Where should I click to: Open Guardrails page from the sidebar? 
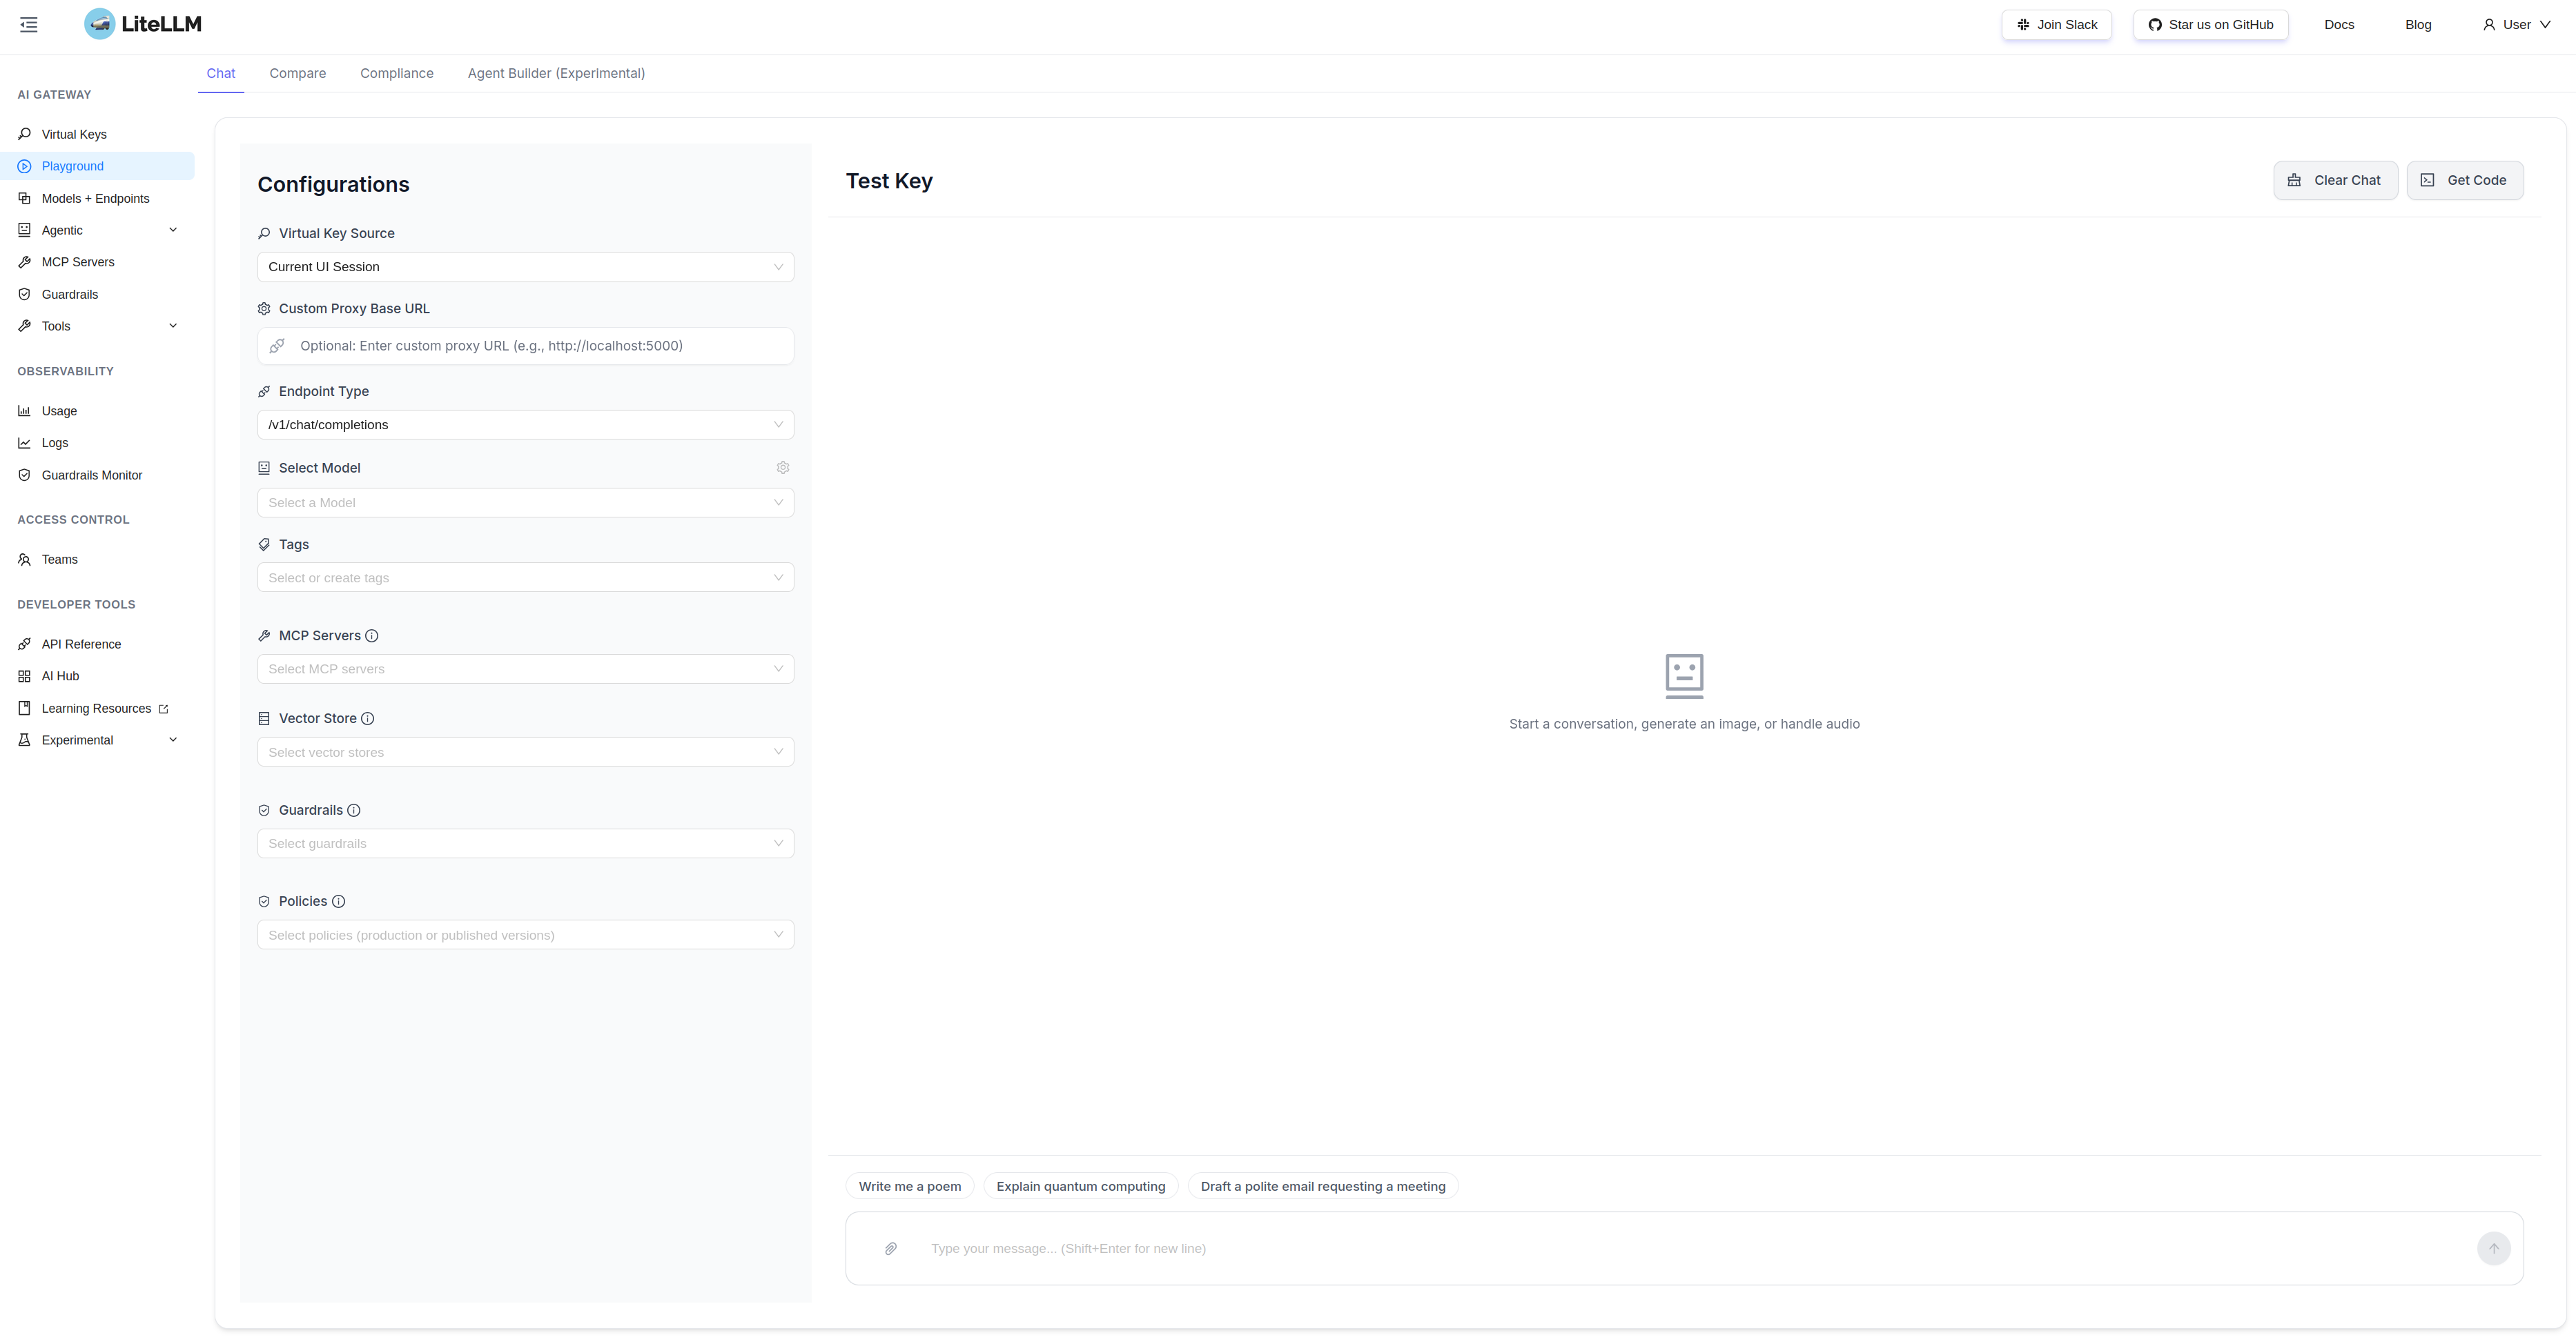point(97,294)
